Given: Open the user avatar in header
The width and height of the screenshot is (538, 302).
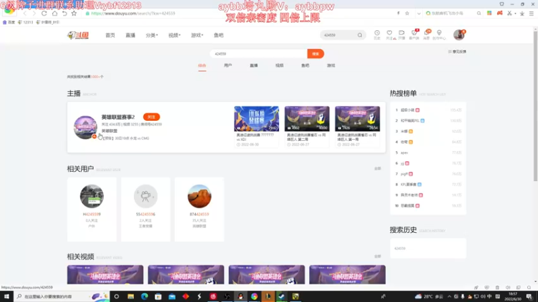Looking at the screenshot, I should click(459, 35).
